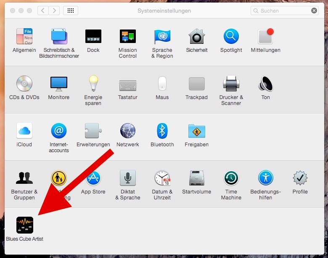The image size is (328, 258).
Task: Open the Allgemein preferences pane
Action: (24, 36)
